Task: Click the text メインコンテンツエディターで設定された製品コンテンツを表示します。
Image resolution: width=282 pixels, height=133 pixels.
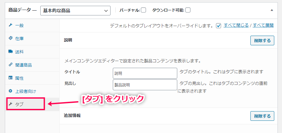Action: [x=132, y=61]
